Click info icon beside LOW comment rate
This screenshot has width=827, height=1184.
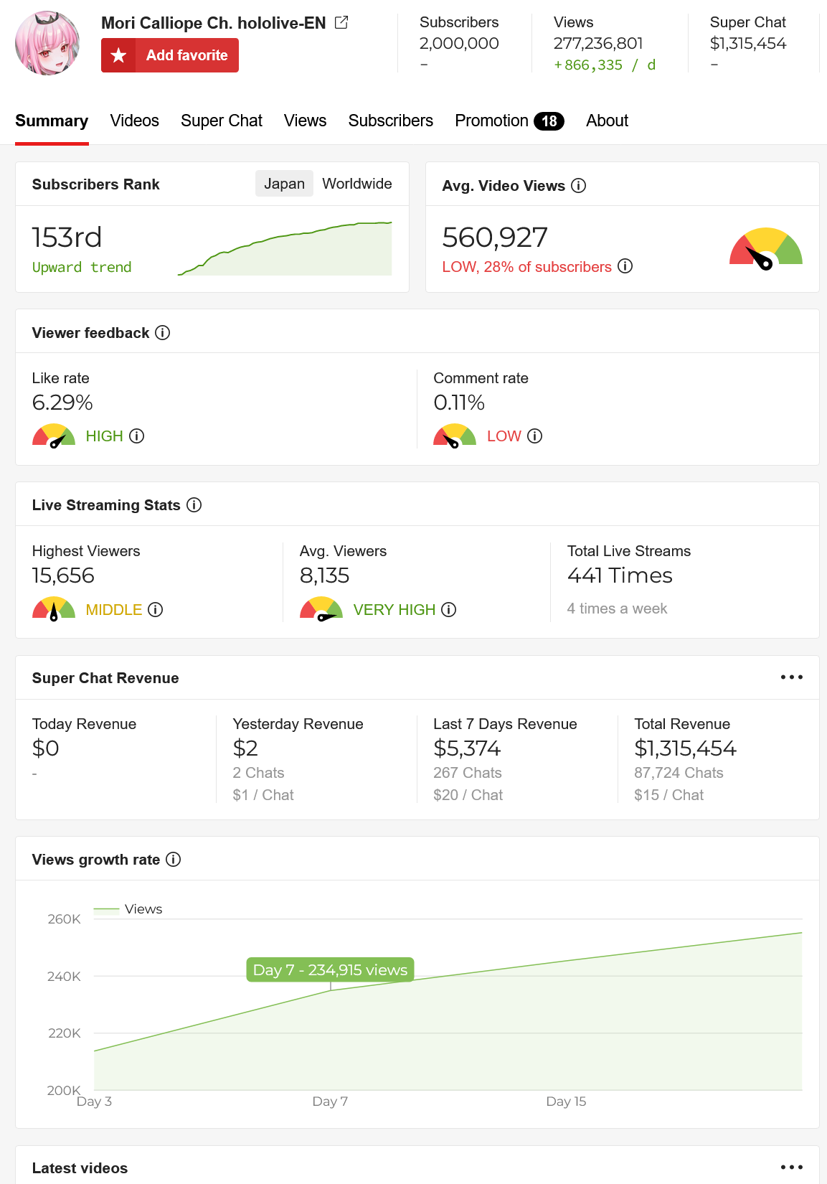click(x=535, y=436)
